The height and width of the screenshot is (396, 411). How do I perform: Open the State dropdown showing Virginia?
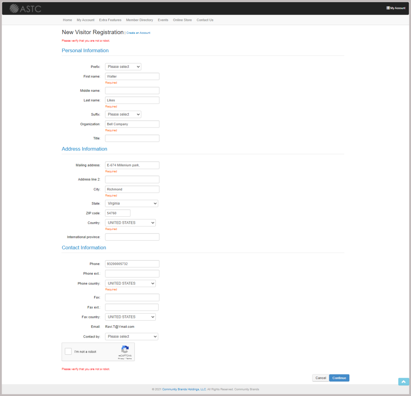pyautogui.click(x=131, y=203)
